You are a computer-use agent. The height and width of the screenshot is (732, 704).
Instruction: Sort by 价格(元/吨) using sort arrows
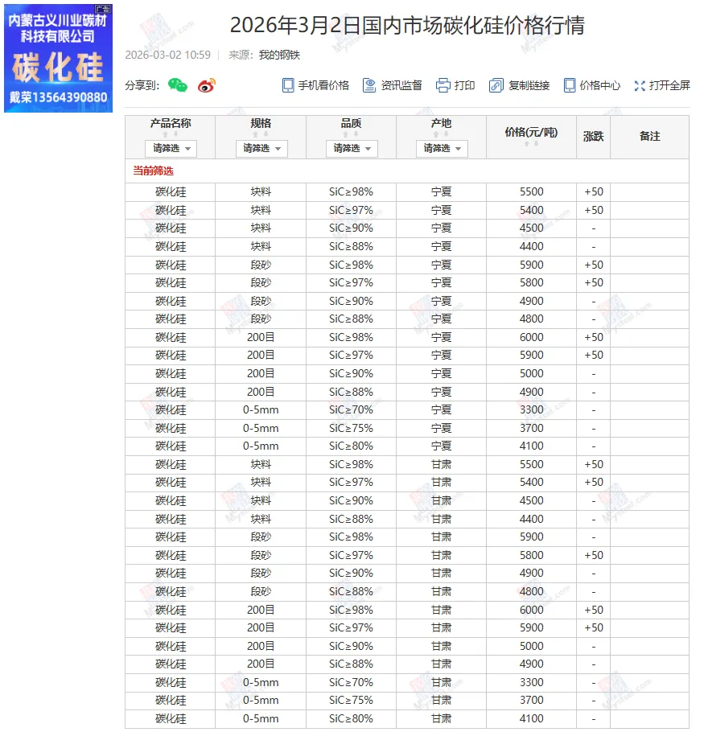531,144
